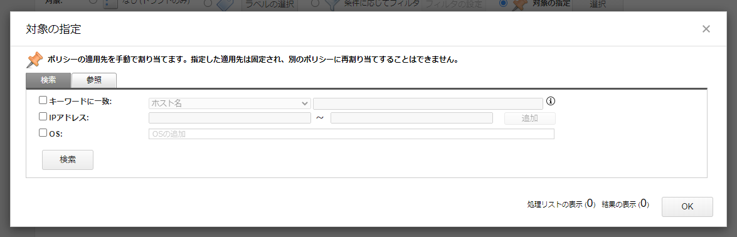Screen dimensions: 737x237
Task: Click the info icon beside keyword field
Action: tap(551, 101)
